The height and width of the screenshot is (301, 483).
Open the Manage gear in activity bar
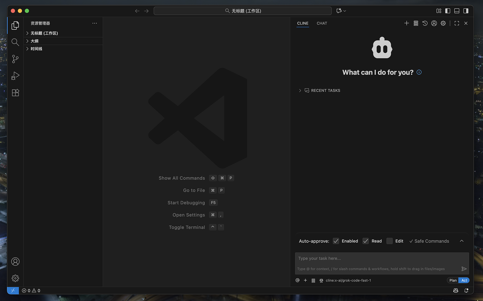15,278
